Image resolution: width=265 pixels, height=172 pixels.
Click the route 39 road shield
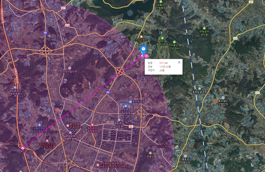coord(45,33)
